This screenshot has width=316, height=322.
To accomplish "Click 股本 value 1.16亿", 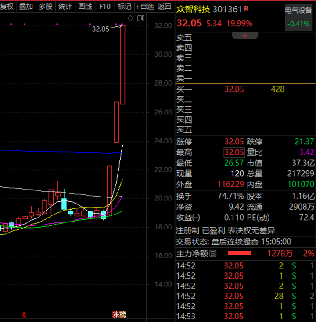I will (x=303, y=196).
